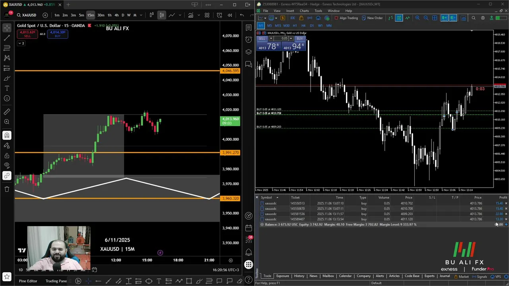
Task: Open TradingView indicators icon
Action: pos(190,15)
